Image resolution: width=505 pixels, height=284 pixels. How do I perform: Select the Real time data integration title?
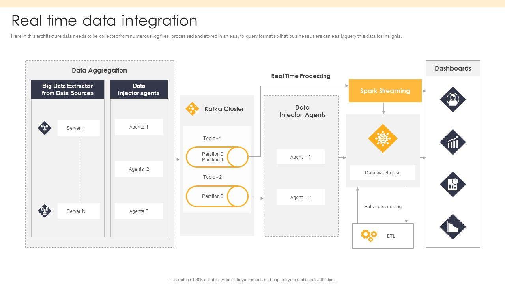point(105,21)
